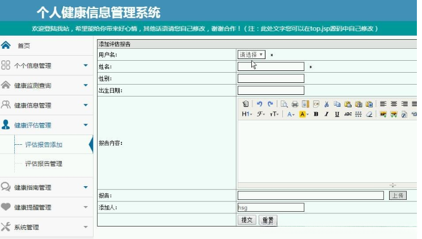Screen dimensions: 422x239
Task: Collapse 健康评估管理 sidebar menu
Action: tap(47, 125)
